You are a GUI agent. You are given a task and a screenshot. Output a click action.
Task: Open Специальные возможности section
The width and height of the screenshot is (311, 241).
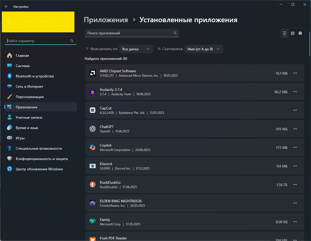tap(41, 148)
